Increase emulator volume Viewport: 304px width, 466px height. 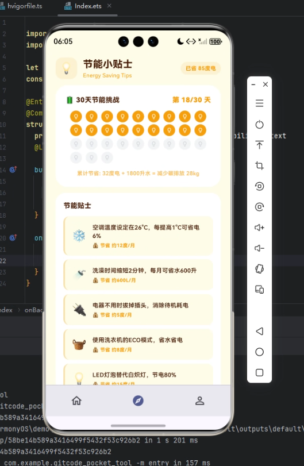pos(259,228)
